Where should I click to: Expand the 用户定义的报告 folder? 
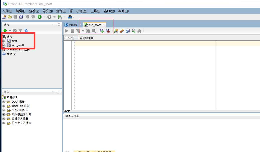click(4, 123)
